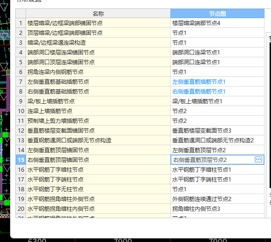Click the 节点图 column header

217,13
